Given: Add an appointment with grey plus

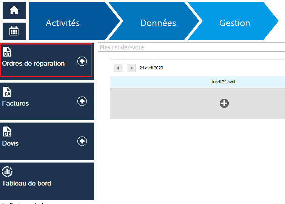Looking at the screenshot, I should click(224, 103).
